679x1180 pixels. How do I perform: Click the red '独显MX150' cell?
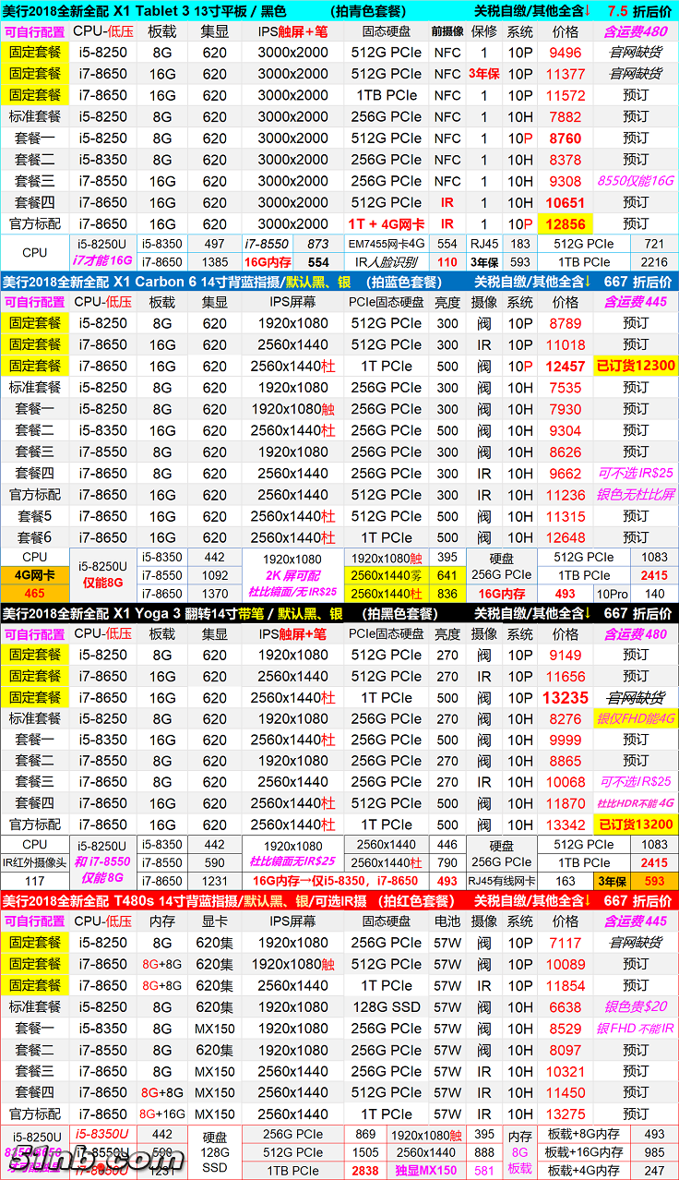coord(425,1170)
